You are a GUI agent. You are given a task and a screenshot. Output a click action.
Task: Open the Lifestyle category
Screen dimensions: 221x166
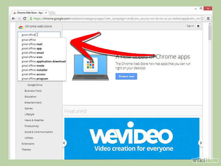[29, 114]
